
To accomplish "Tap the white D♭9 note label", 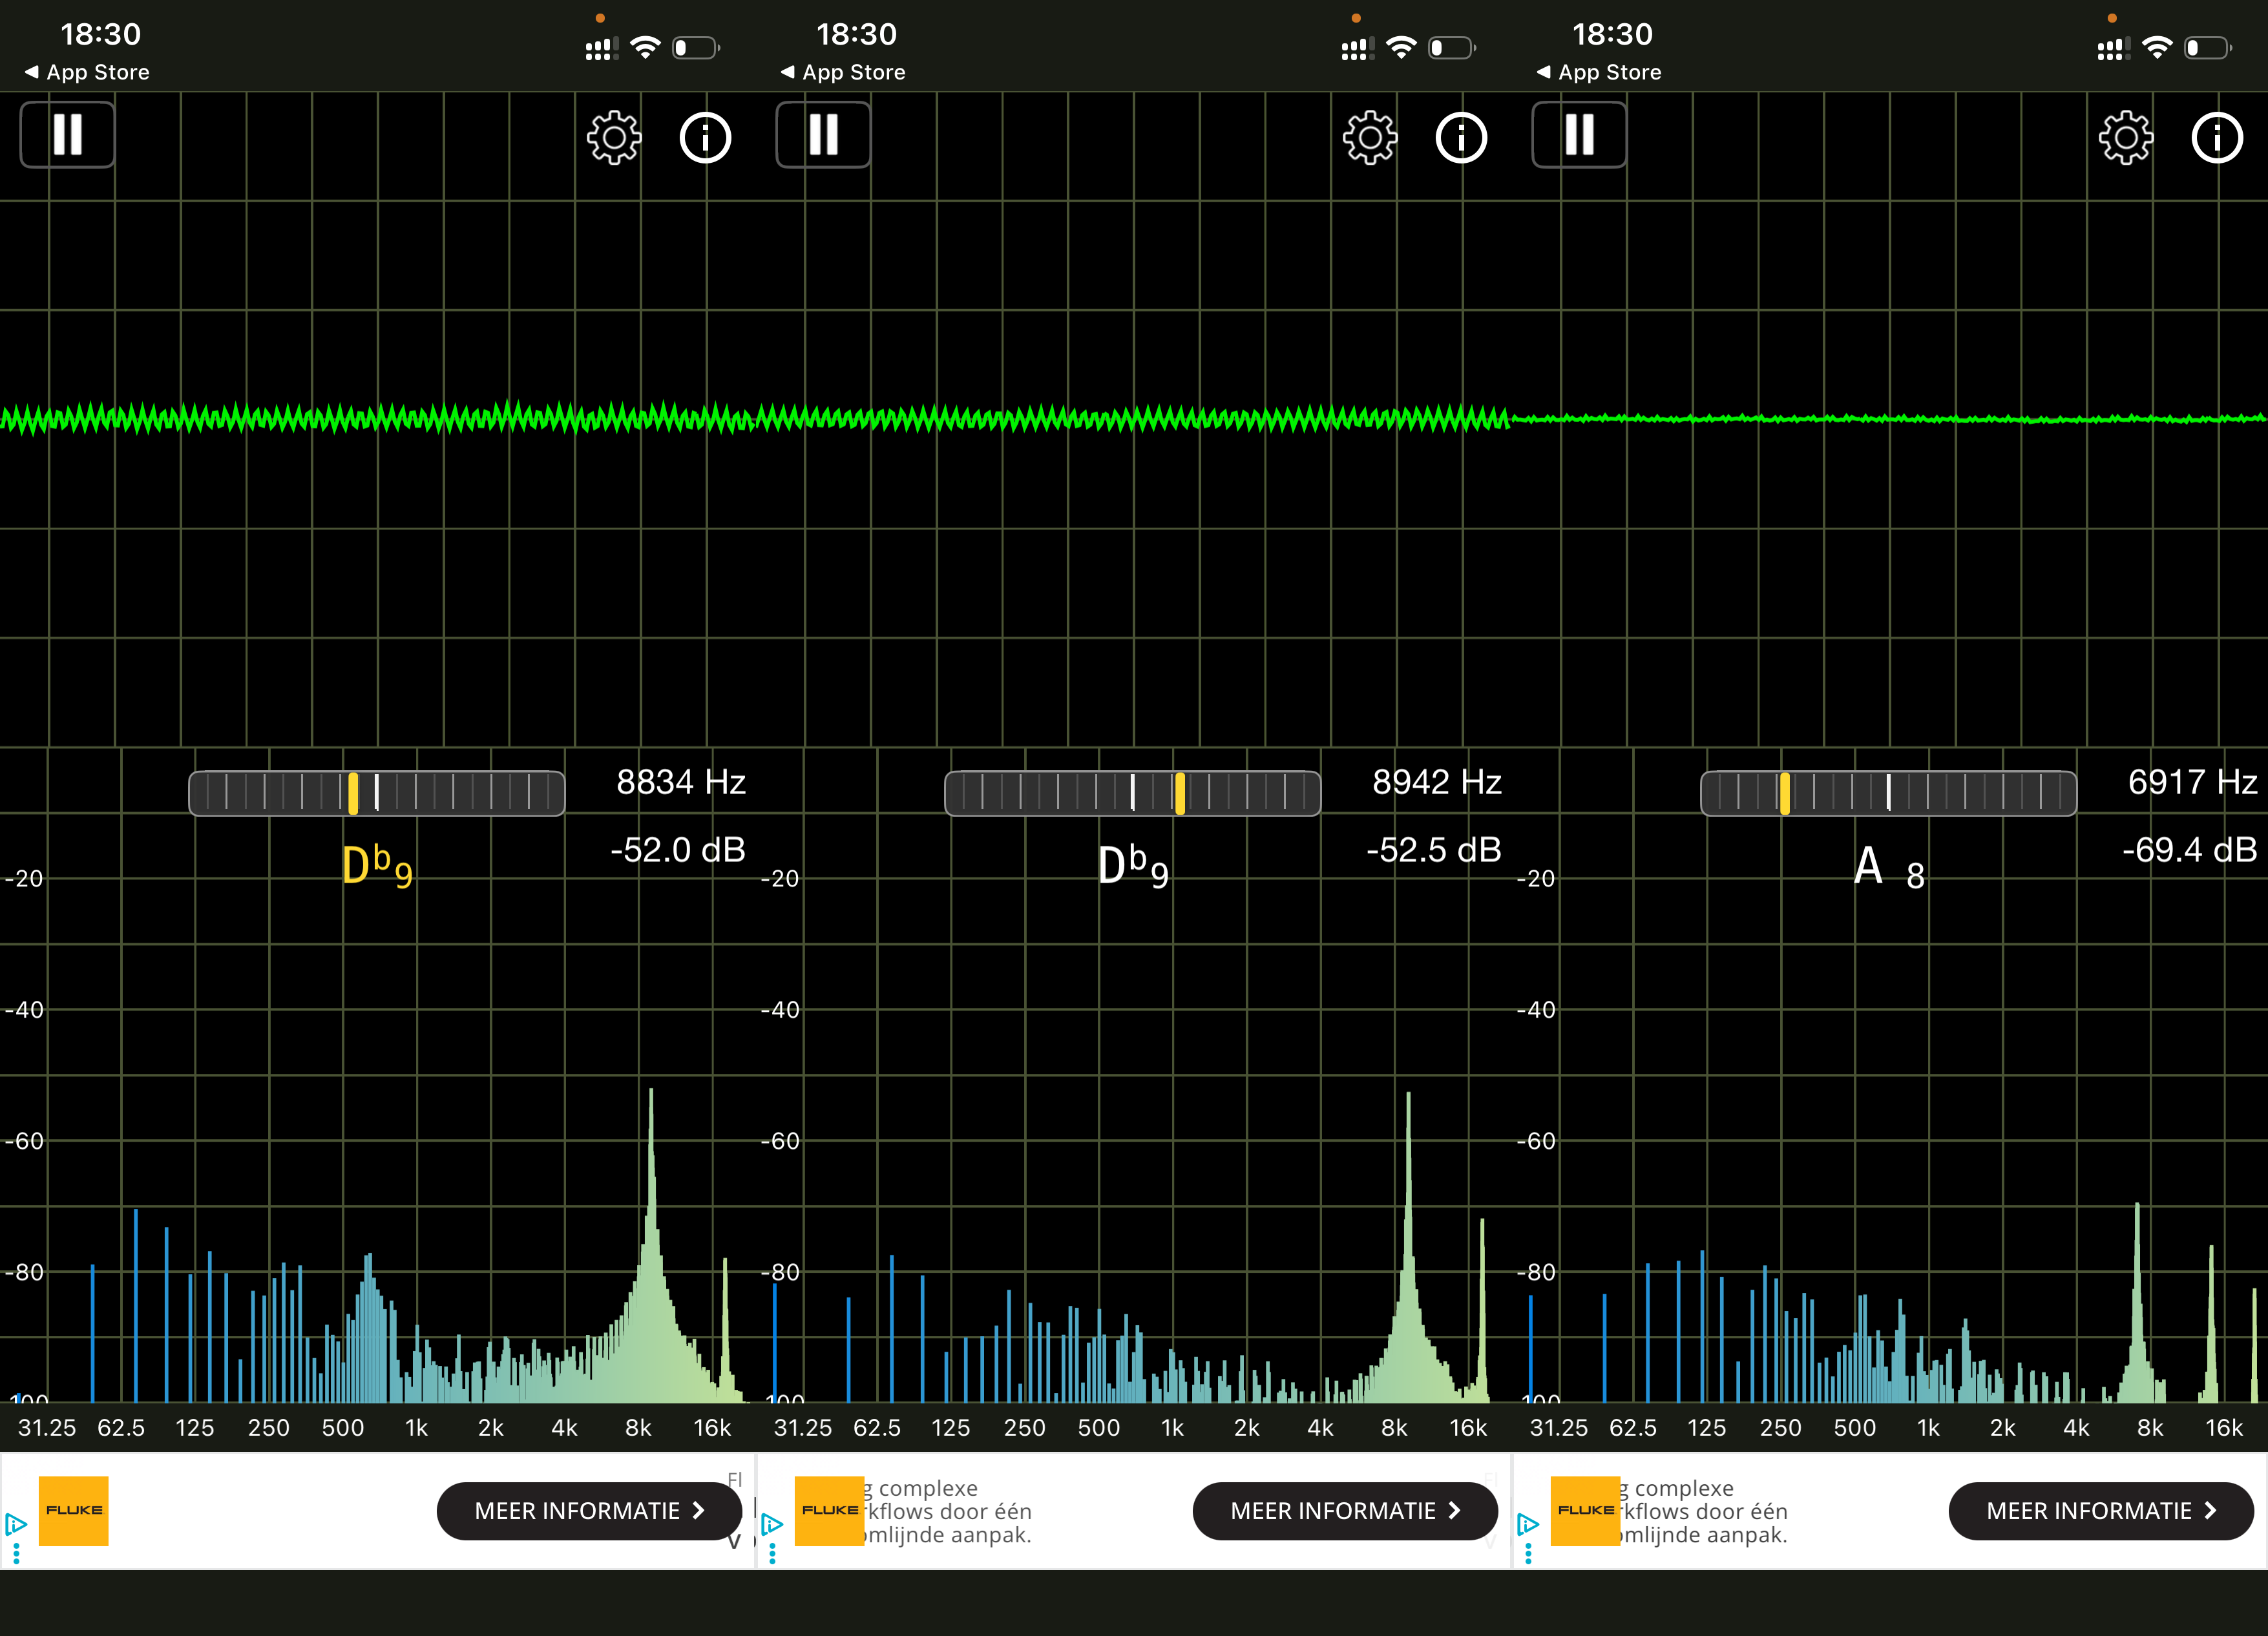I will [1133, 866].
